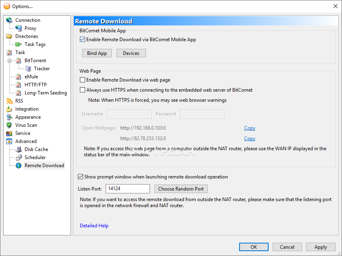This screenshot has height=256, width=342.
Task: Uncheck Show prompt window when launching remote download
Action: (x=81, y=177)
